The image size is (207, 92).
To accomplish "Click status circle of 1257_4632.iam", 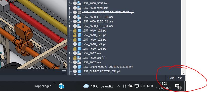I will [x=75, y=62].
